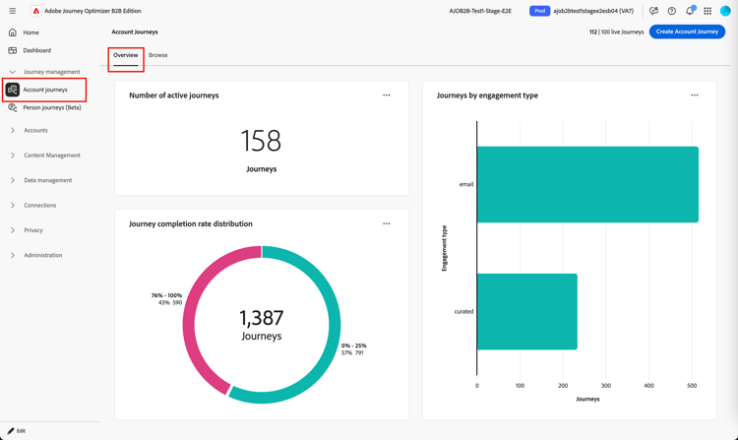This screenshot has width=738, height=440.
Task: Expand the Accounts section
Action: (12, 130)
